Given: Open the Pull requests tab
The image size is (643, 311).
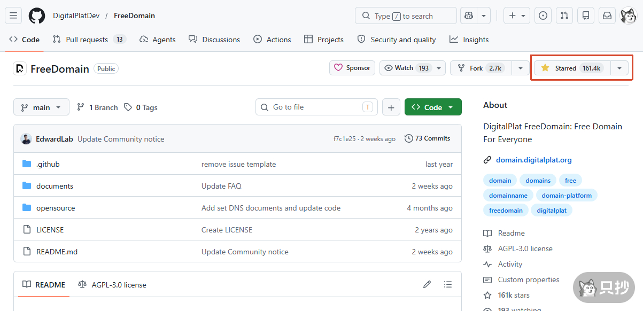Looking at the screenshot, I should click(89, 40).
